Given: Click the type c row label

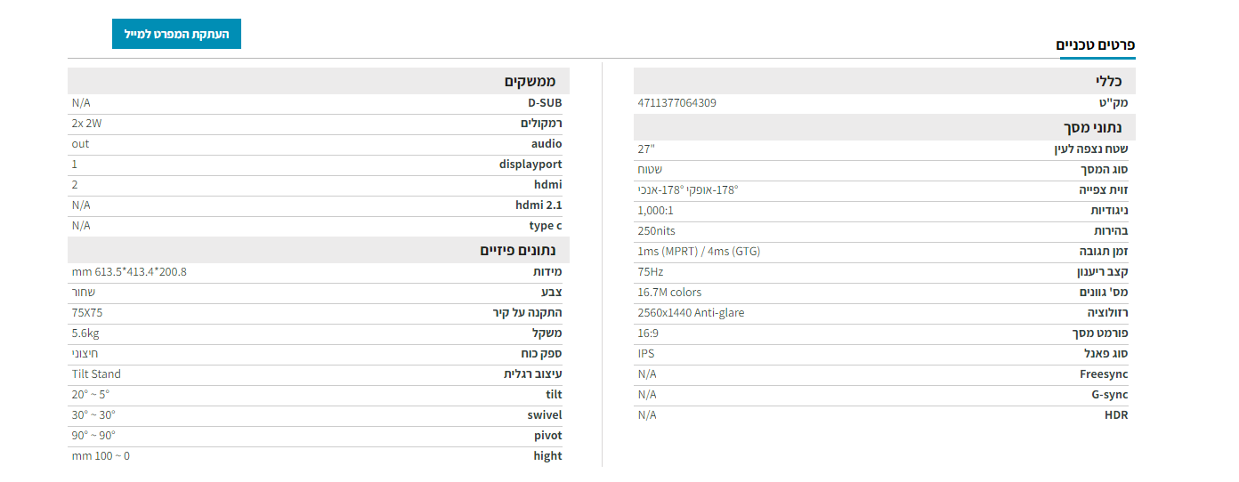Looking at the screenshot, I should pyautogui.click(x=546, y=226).
